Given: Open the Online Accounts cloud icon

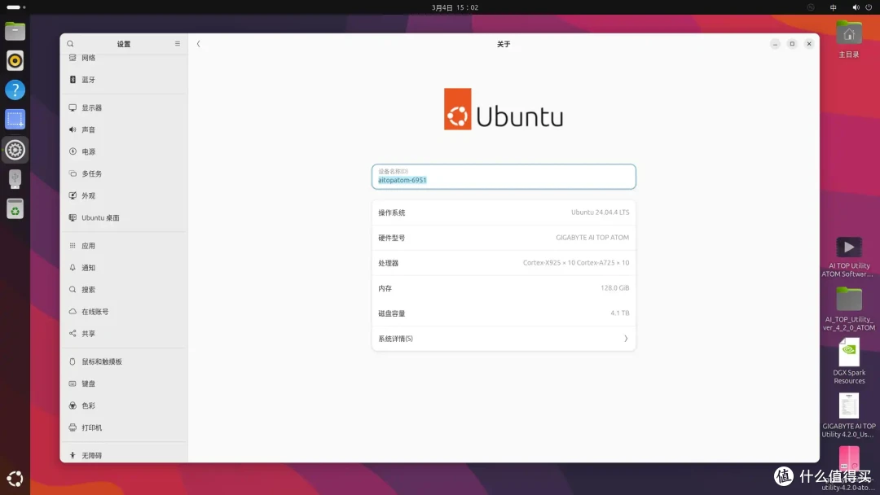Looking at the screenshot, I should click(x=73, y=312).
